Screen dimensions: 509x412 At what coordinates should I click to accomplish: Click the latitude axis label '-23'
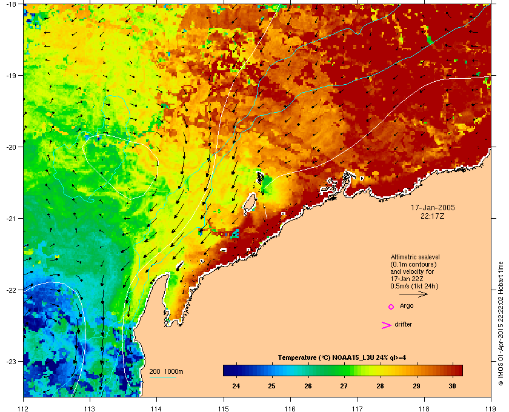12,361
